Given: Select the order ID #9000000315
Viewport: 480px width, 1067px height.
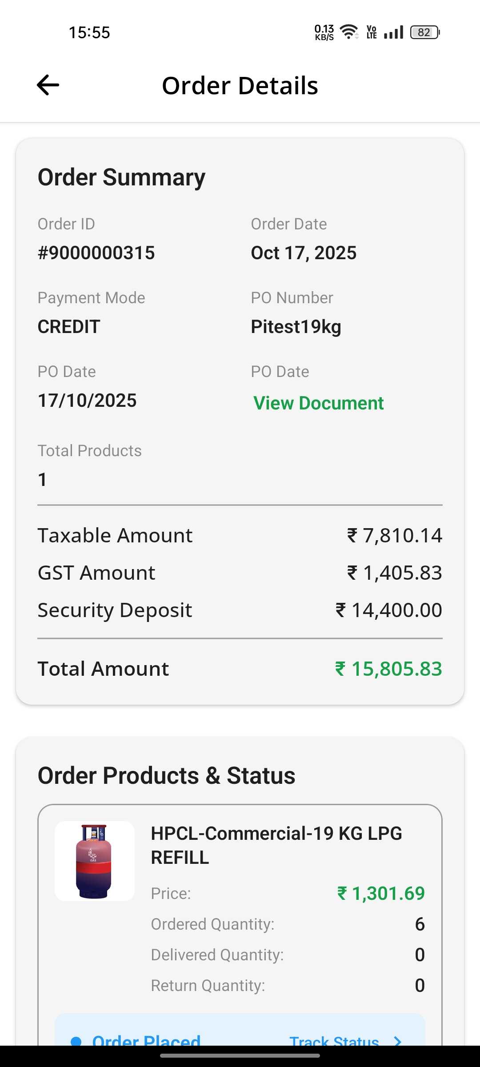Looking at the screenshot, I should (96, 253).
